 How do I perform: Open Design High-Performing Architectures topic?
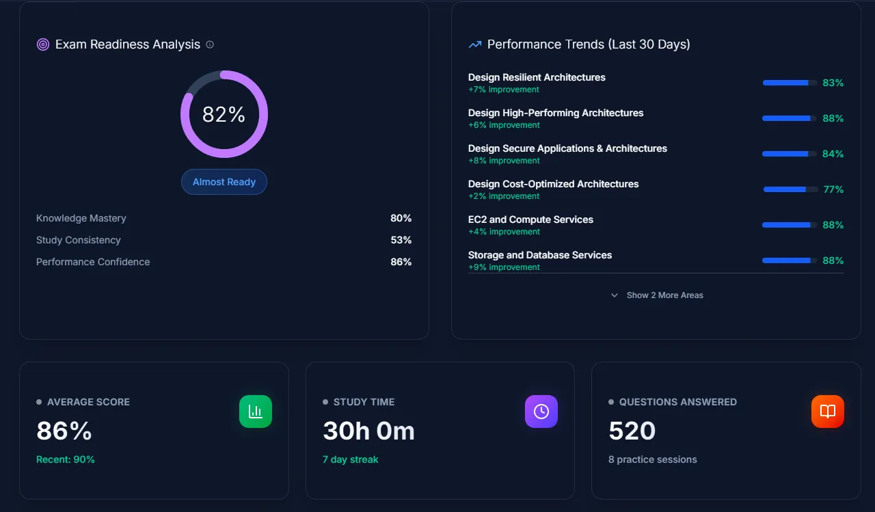click(555, 113)
